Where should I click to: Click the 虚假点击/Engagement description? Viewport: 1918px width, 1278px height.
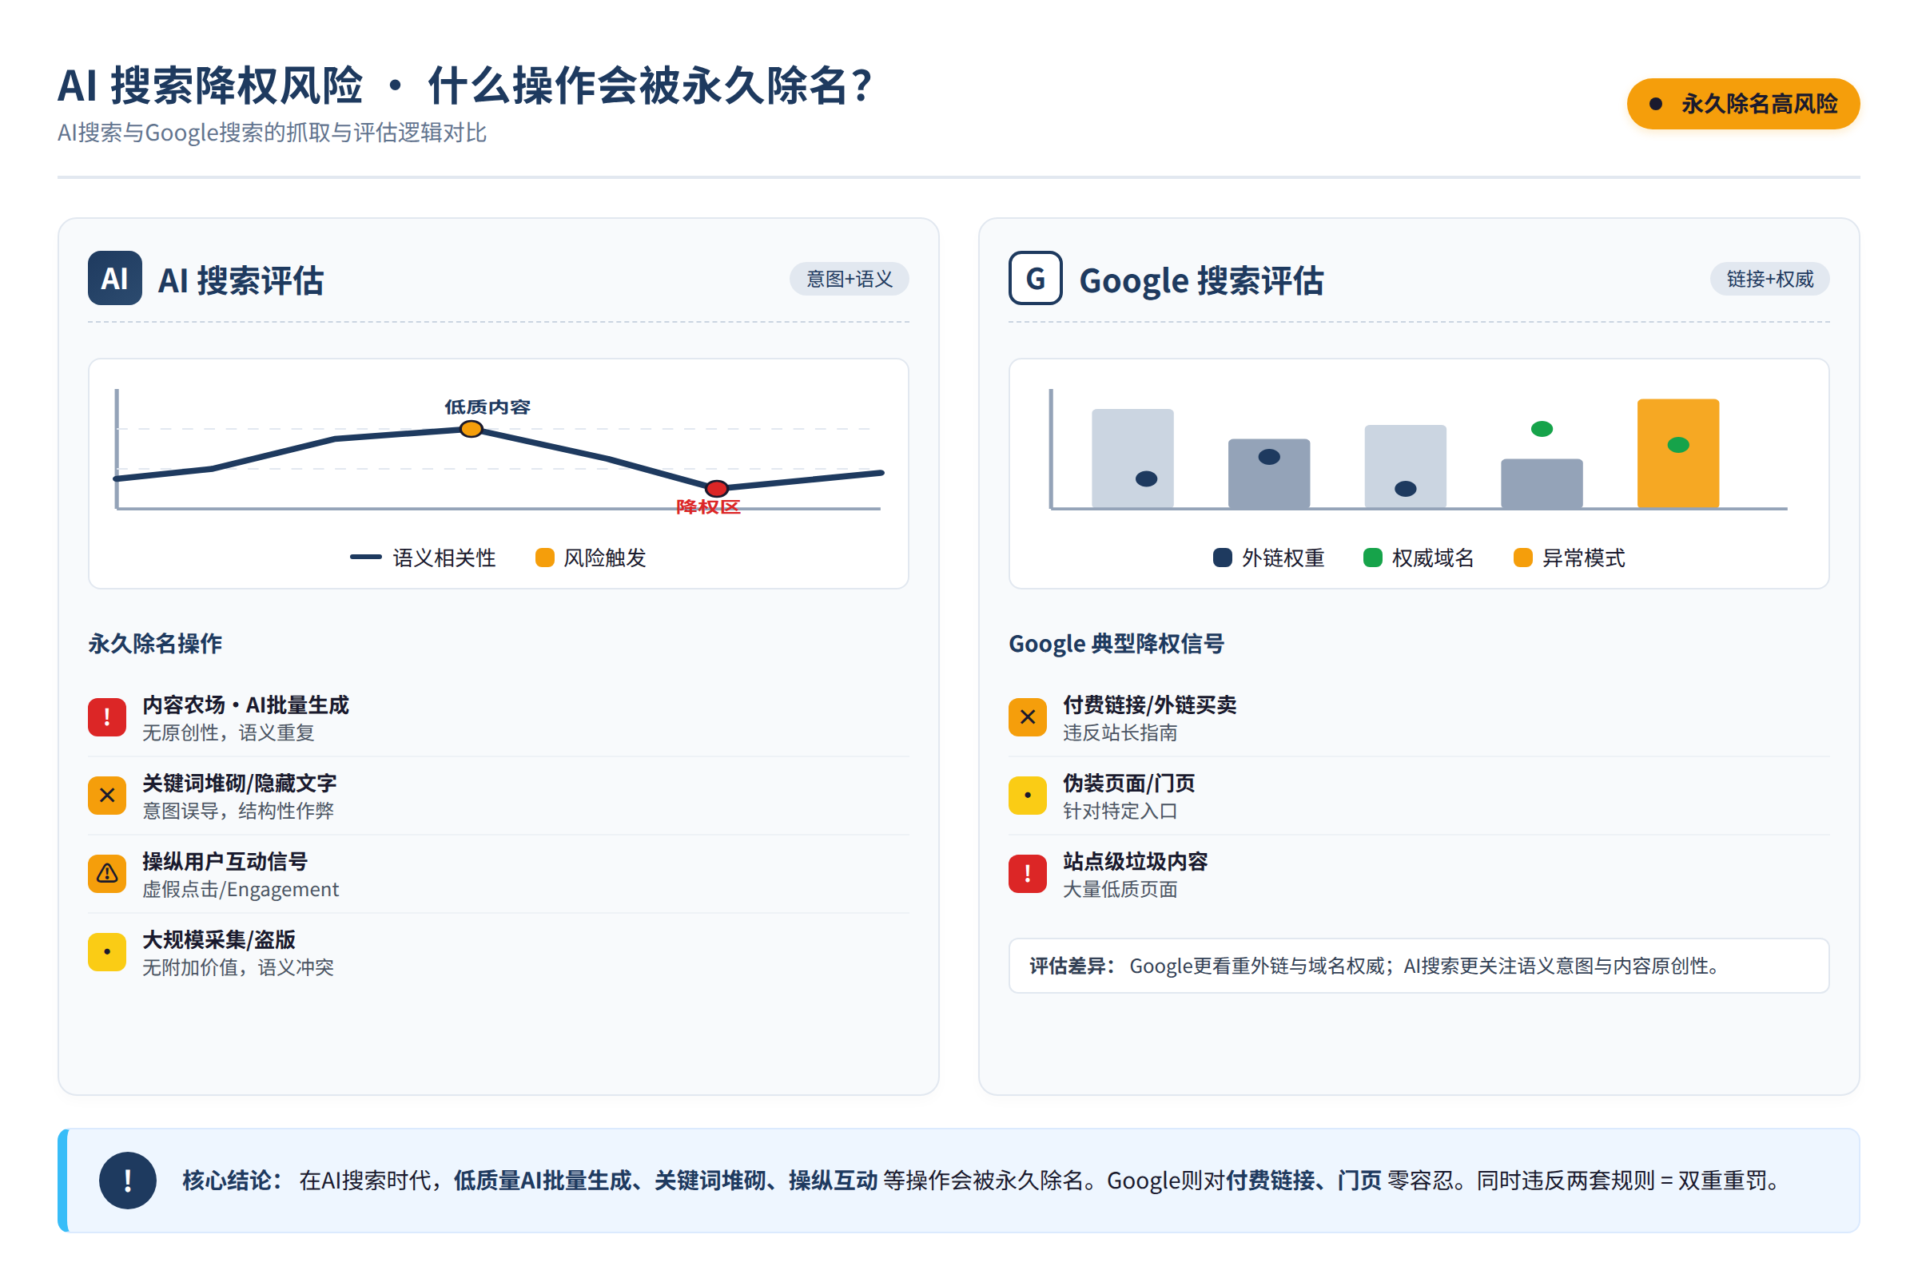(x=241, y=889)
